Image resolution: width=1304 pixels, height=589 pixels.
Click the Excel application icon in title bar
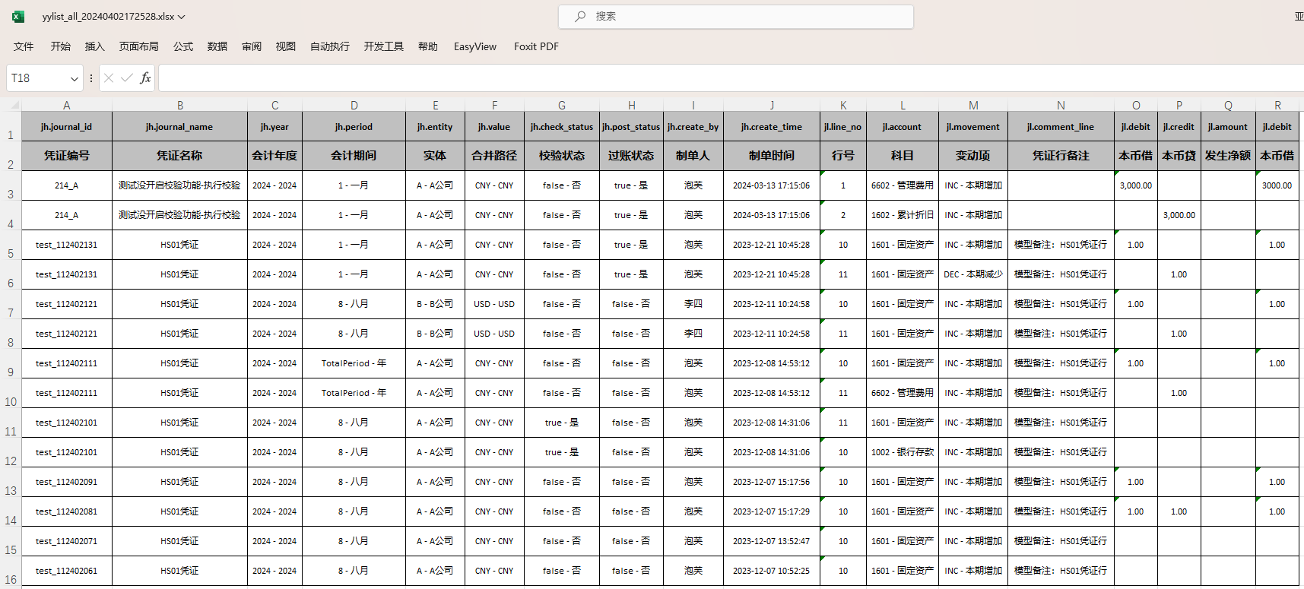pyautogui.click(x=18, y=16)
